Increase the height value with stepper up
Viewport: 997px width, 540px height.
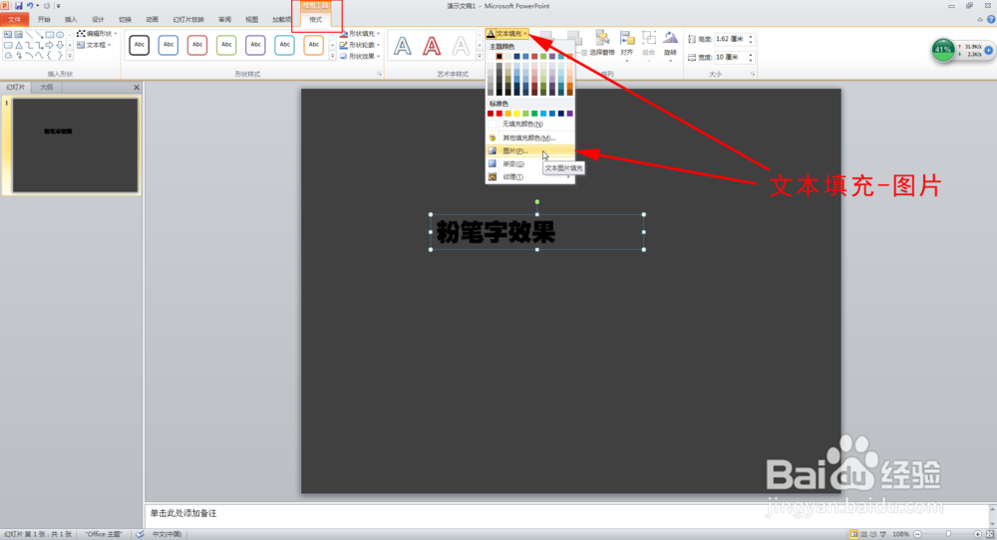751,37
